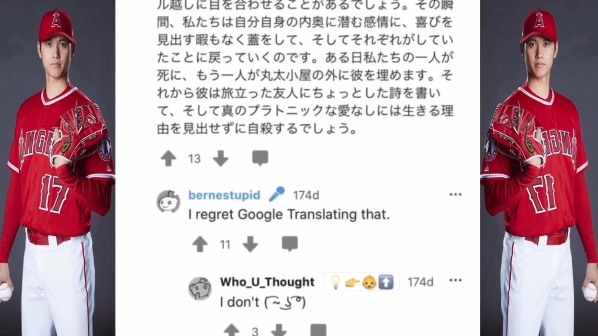The height and width of the screenshot is (336, 598).
Task: Open options menu for Who_U_Thought's comment
Action: point(455,280)
